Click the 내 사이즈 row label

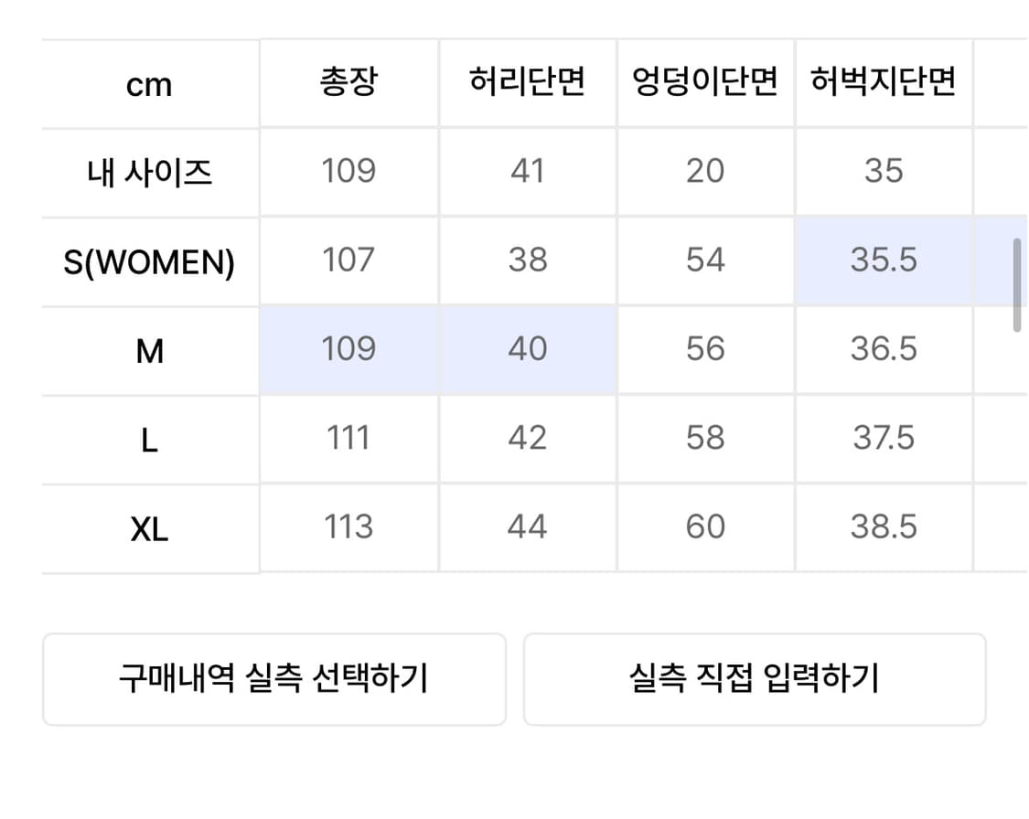click(x=148, y=172)
